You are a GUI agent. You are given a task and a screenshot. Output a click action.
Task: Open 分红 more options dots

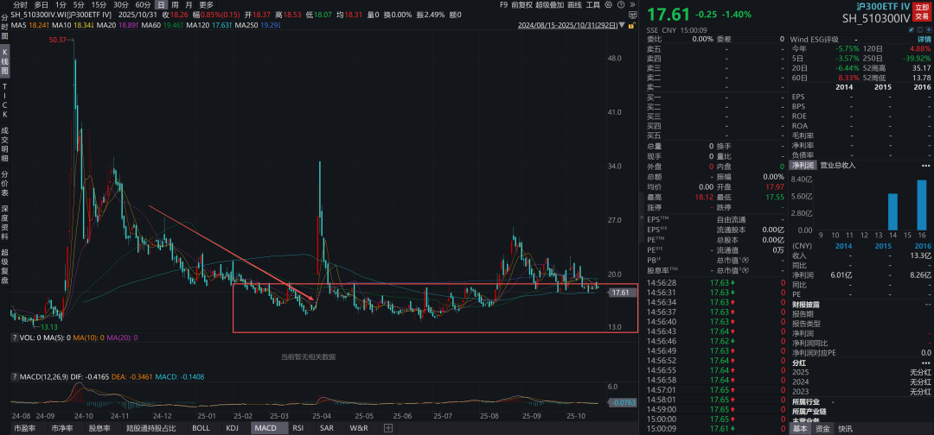[x=925, y=362]
